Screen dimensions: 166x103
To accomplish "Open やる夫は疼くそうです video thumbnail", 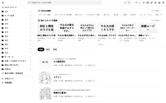I will pos(107,28).
